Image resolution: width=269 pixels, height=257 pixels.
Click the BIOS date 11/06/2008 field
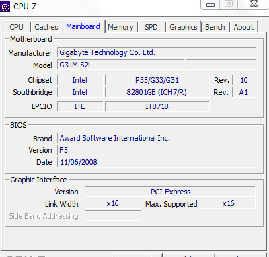click(156, 162)
